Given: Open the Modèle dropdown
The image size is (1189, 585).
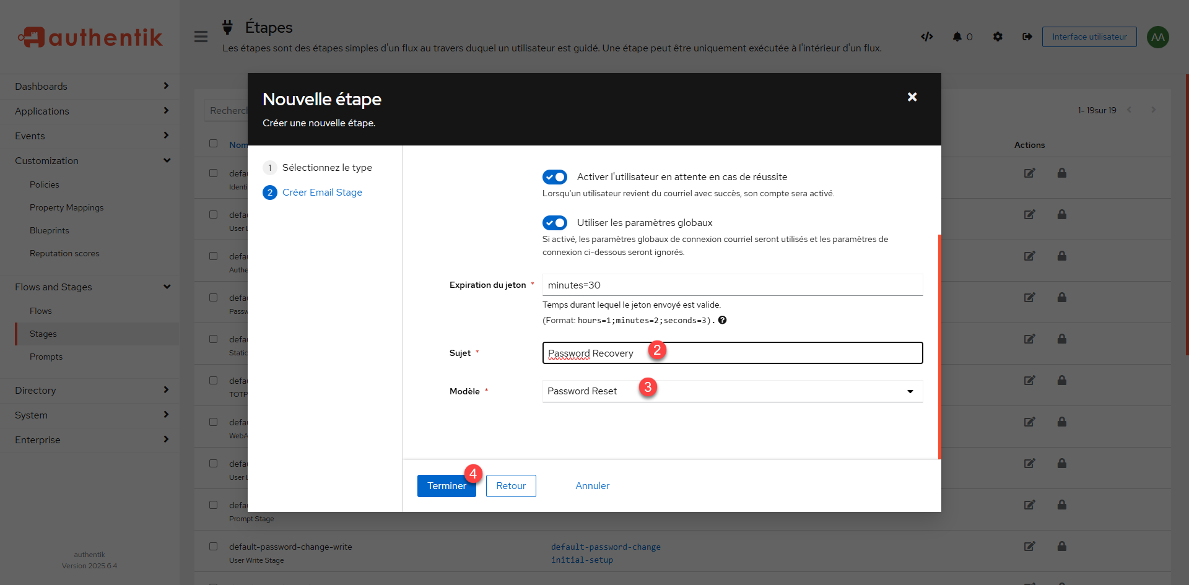Looking at the screenshot, I should (x=732, y=391).
